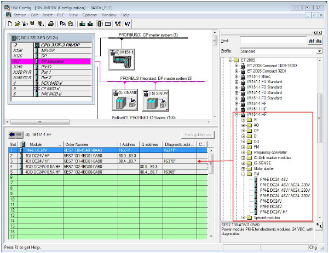Click the New station toolbar icon

coord(9,24)
